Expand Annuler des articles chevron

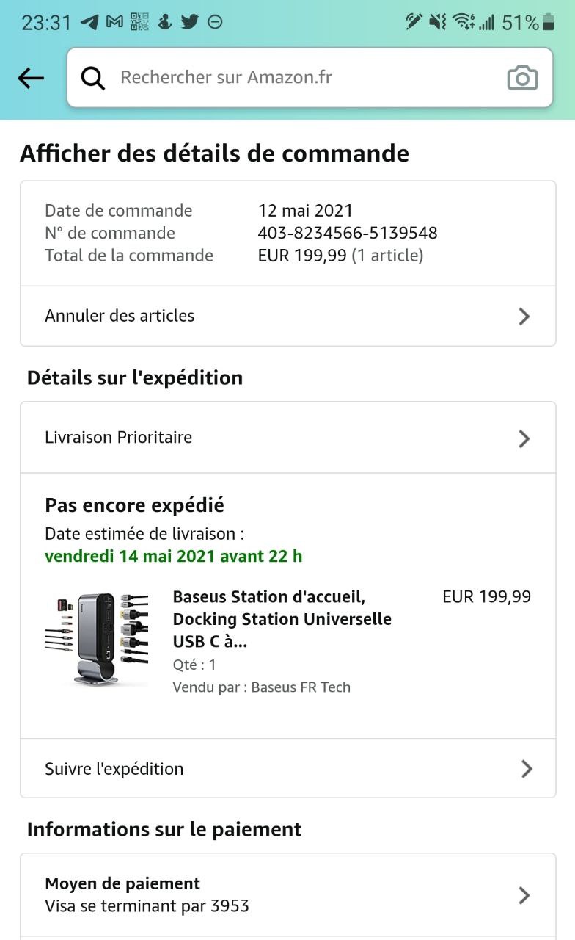pyautogui.click(x=524, y=317)
